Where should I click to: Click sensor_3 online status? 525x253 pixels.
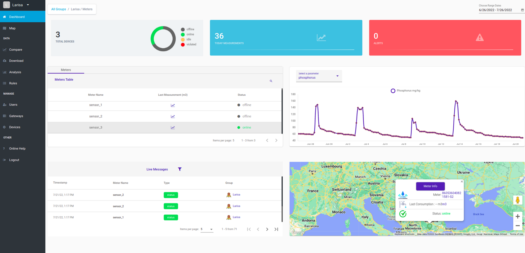pos(244,128)
